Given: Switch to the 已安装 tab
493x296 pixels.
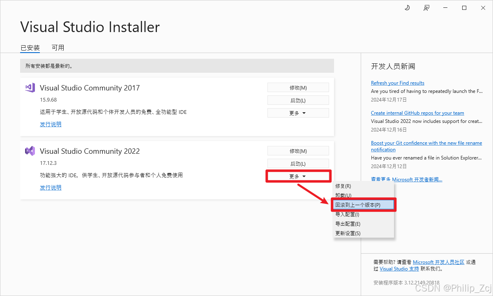Looking at the screenshot, I should pos(30,48).
